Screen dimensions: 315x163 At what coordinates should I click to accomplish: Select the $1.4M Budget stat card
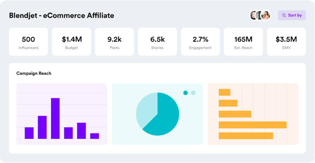click(x=72, y=42)
